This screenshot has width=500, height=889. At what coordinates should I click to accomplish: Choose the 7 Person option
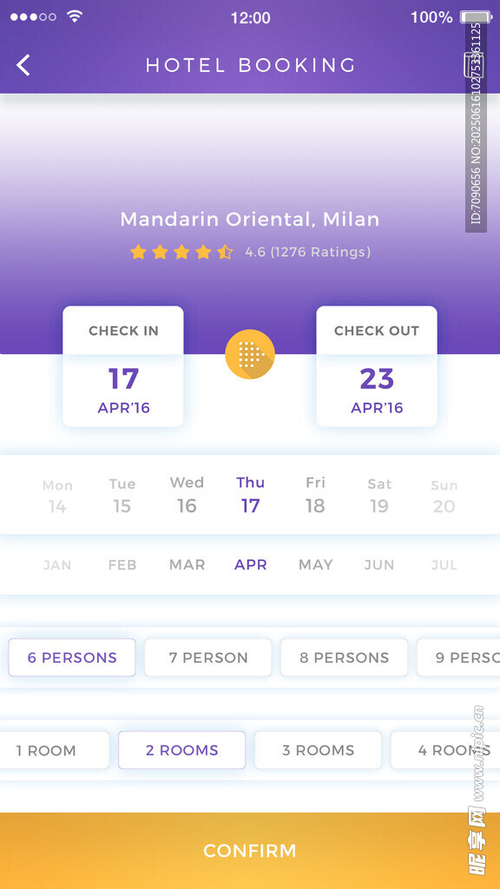tap(208, 658)
